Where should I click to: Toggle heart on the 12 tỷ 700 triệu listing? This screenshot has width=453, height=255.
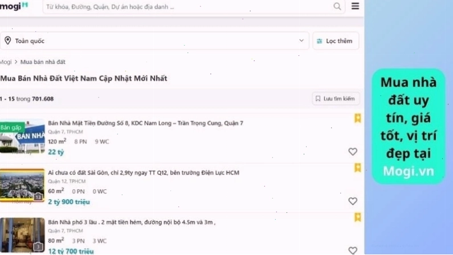click(353, 250)
